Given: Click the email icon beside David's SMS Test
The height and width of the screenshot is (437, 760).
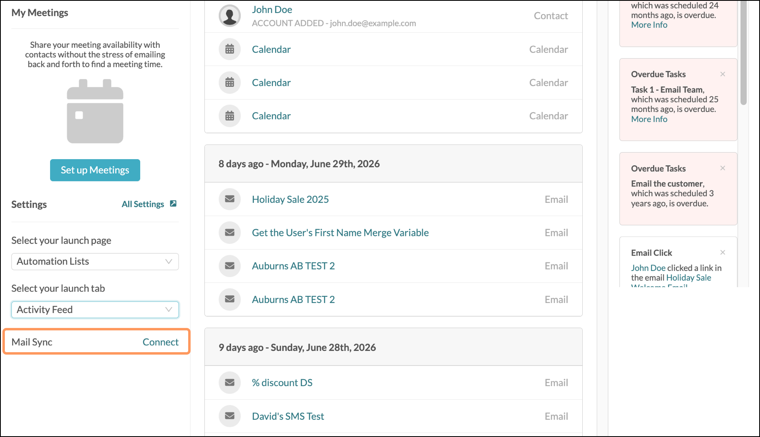Looking at the screenshot, I should 230,416.
